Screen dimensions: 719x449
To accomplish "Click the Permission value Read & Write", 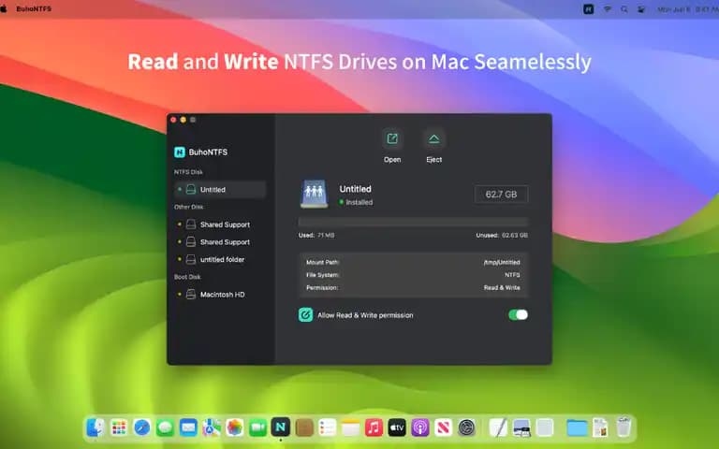I will tap(502, 288).
